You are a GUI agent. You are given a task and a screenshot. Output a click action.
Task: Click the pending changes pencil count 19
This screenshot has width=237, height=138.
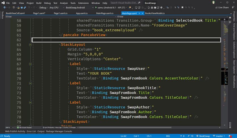[190, 136]
